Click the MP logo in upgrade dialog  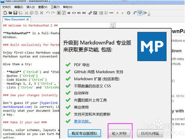pyautogui.click(x=152, y=46)
